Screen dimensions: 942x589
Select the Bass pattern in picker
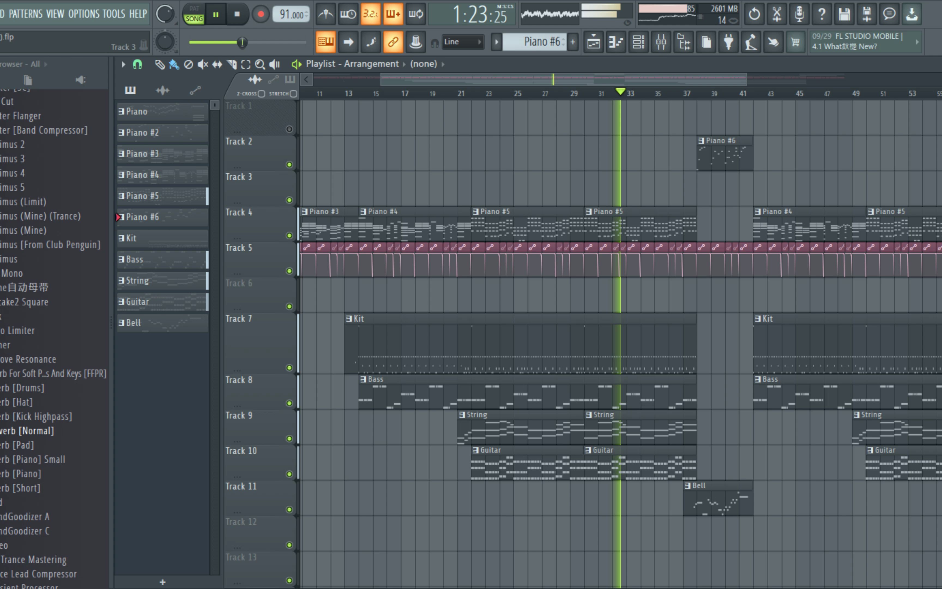[163, 259]
